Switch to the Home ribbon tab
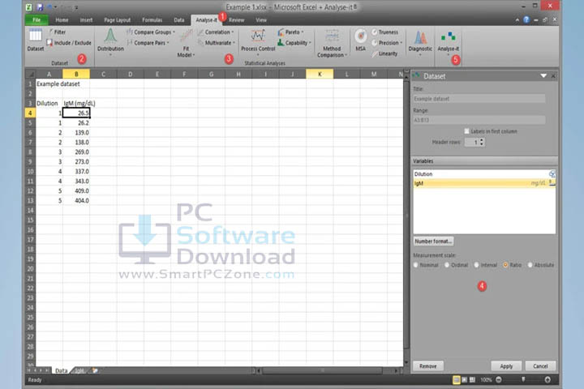 pos(62,20)
